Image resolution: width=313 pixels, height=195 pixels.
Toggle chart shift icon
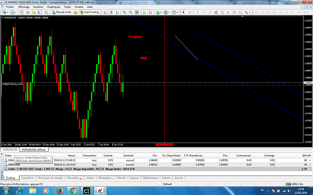(151, 12)
